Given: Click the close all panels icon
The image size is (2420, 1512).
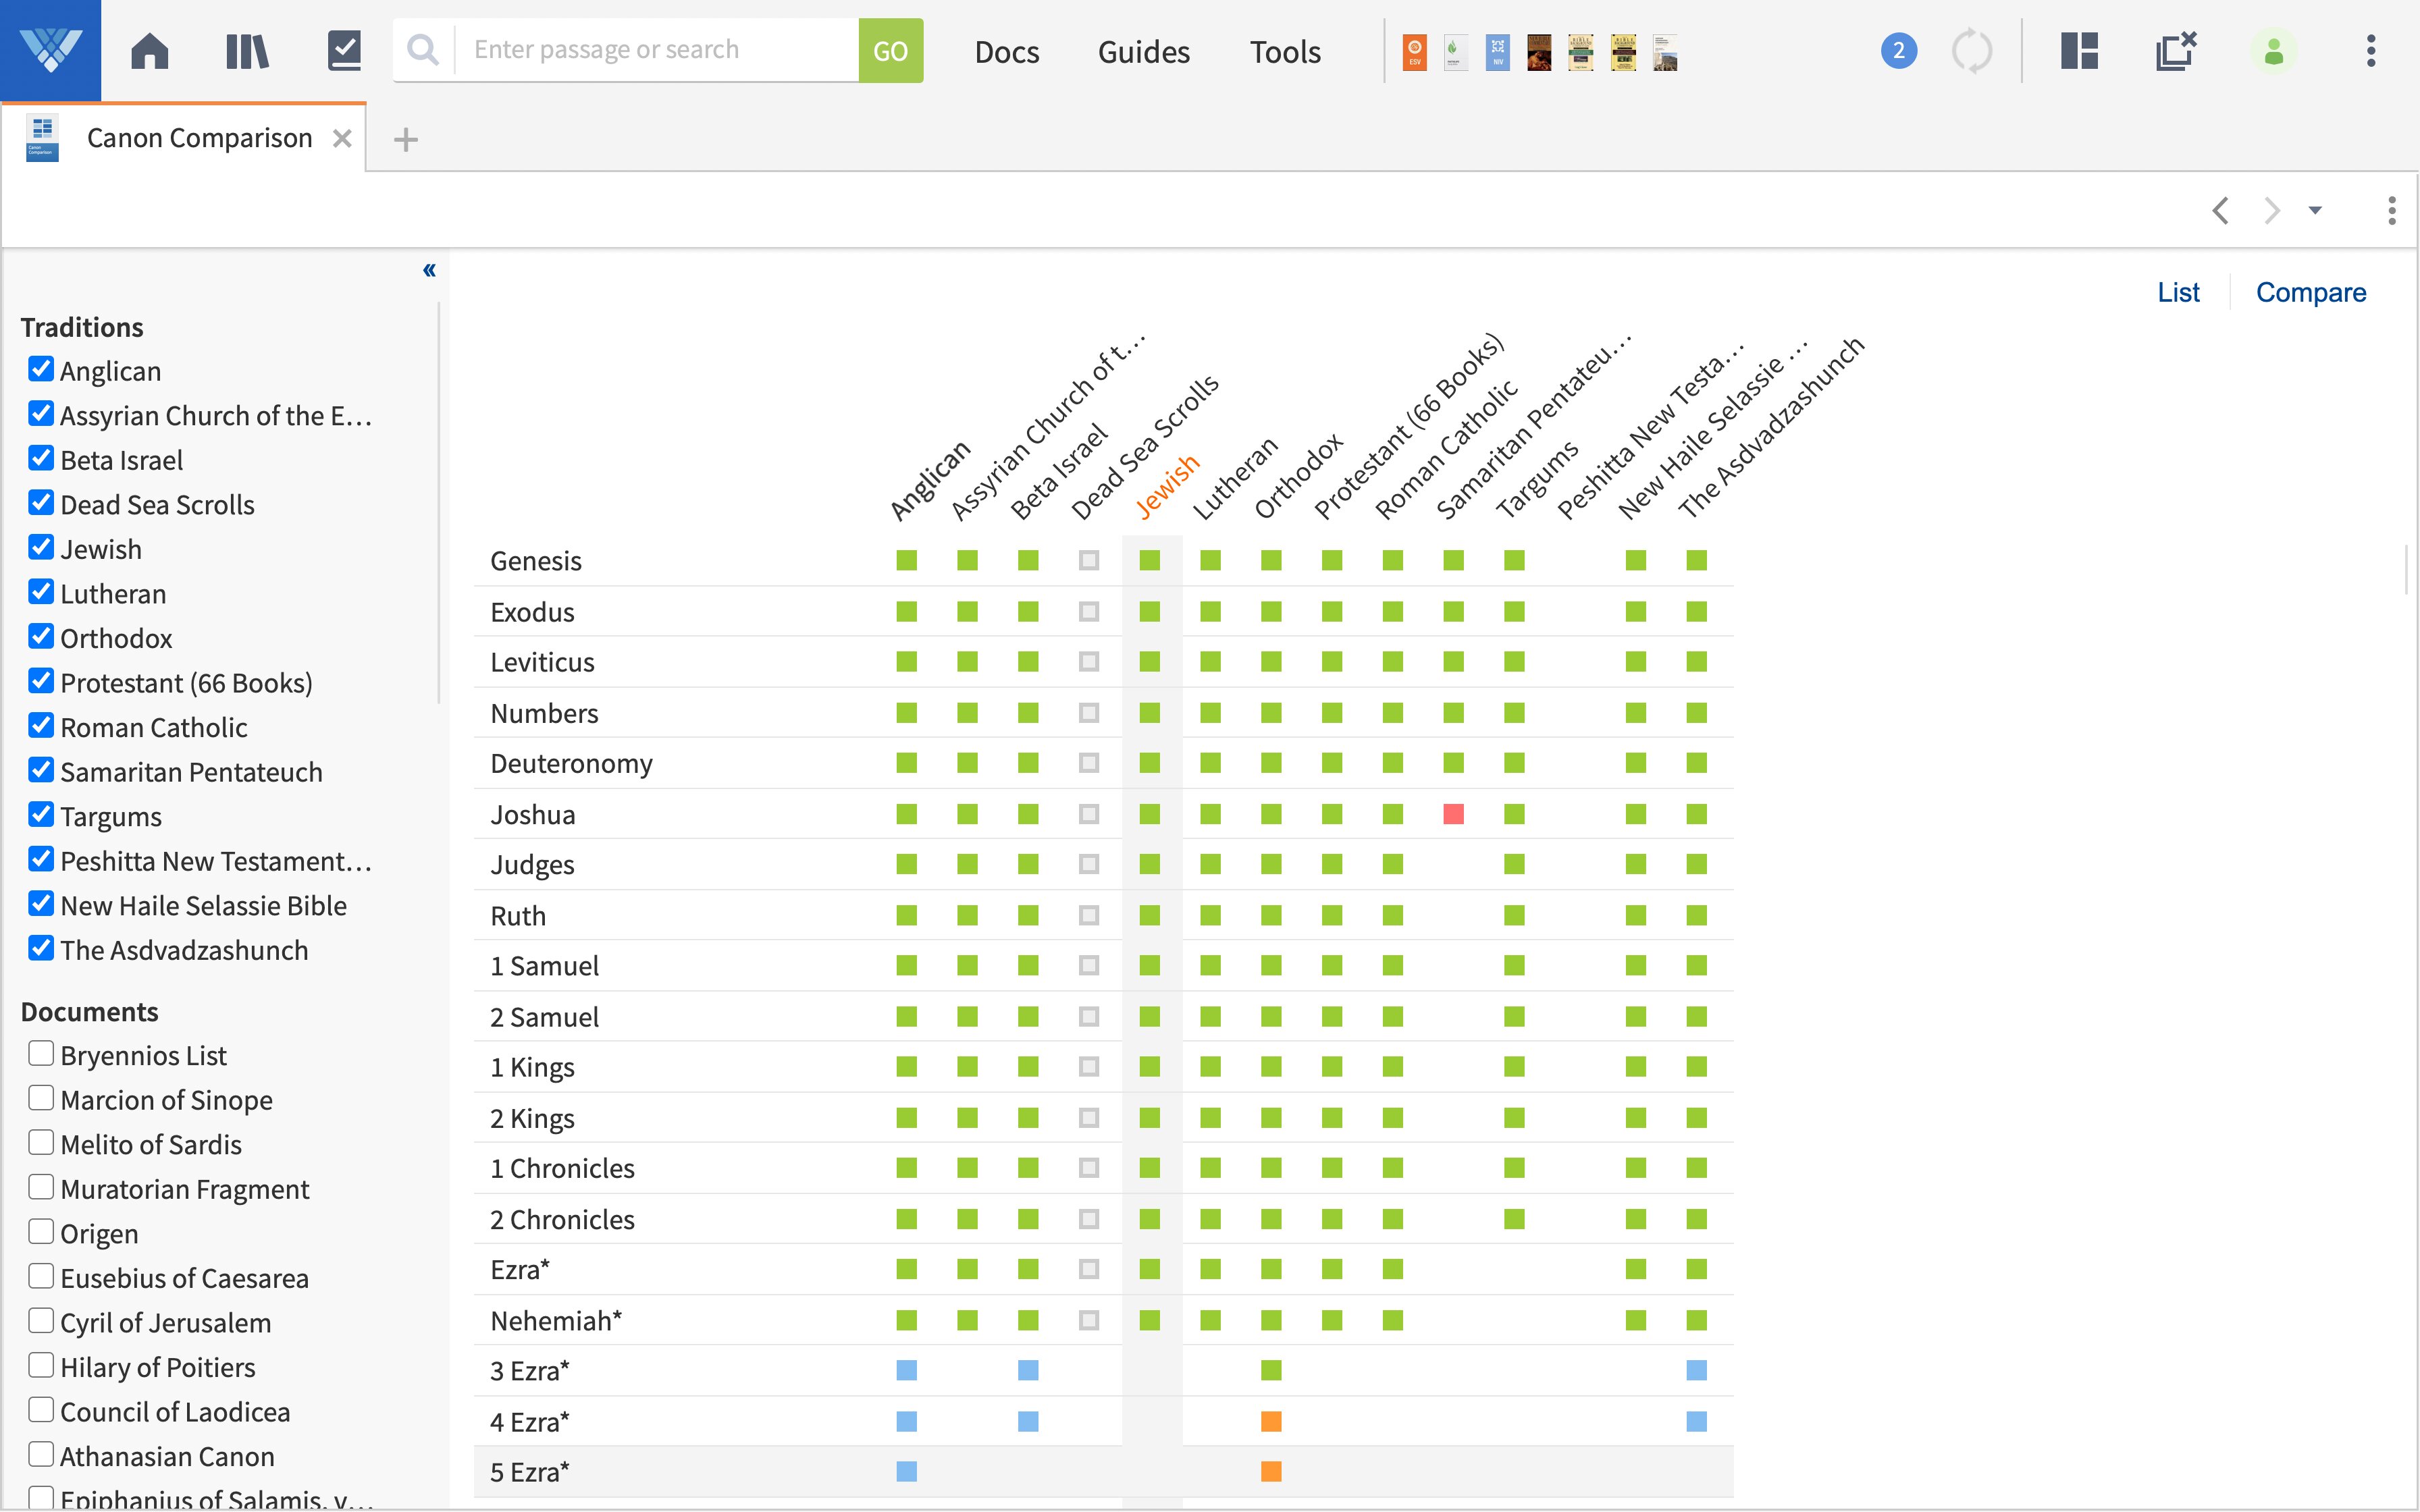Looking at the screenshot, I should [2175, 51].
